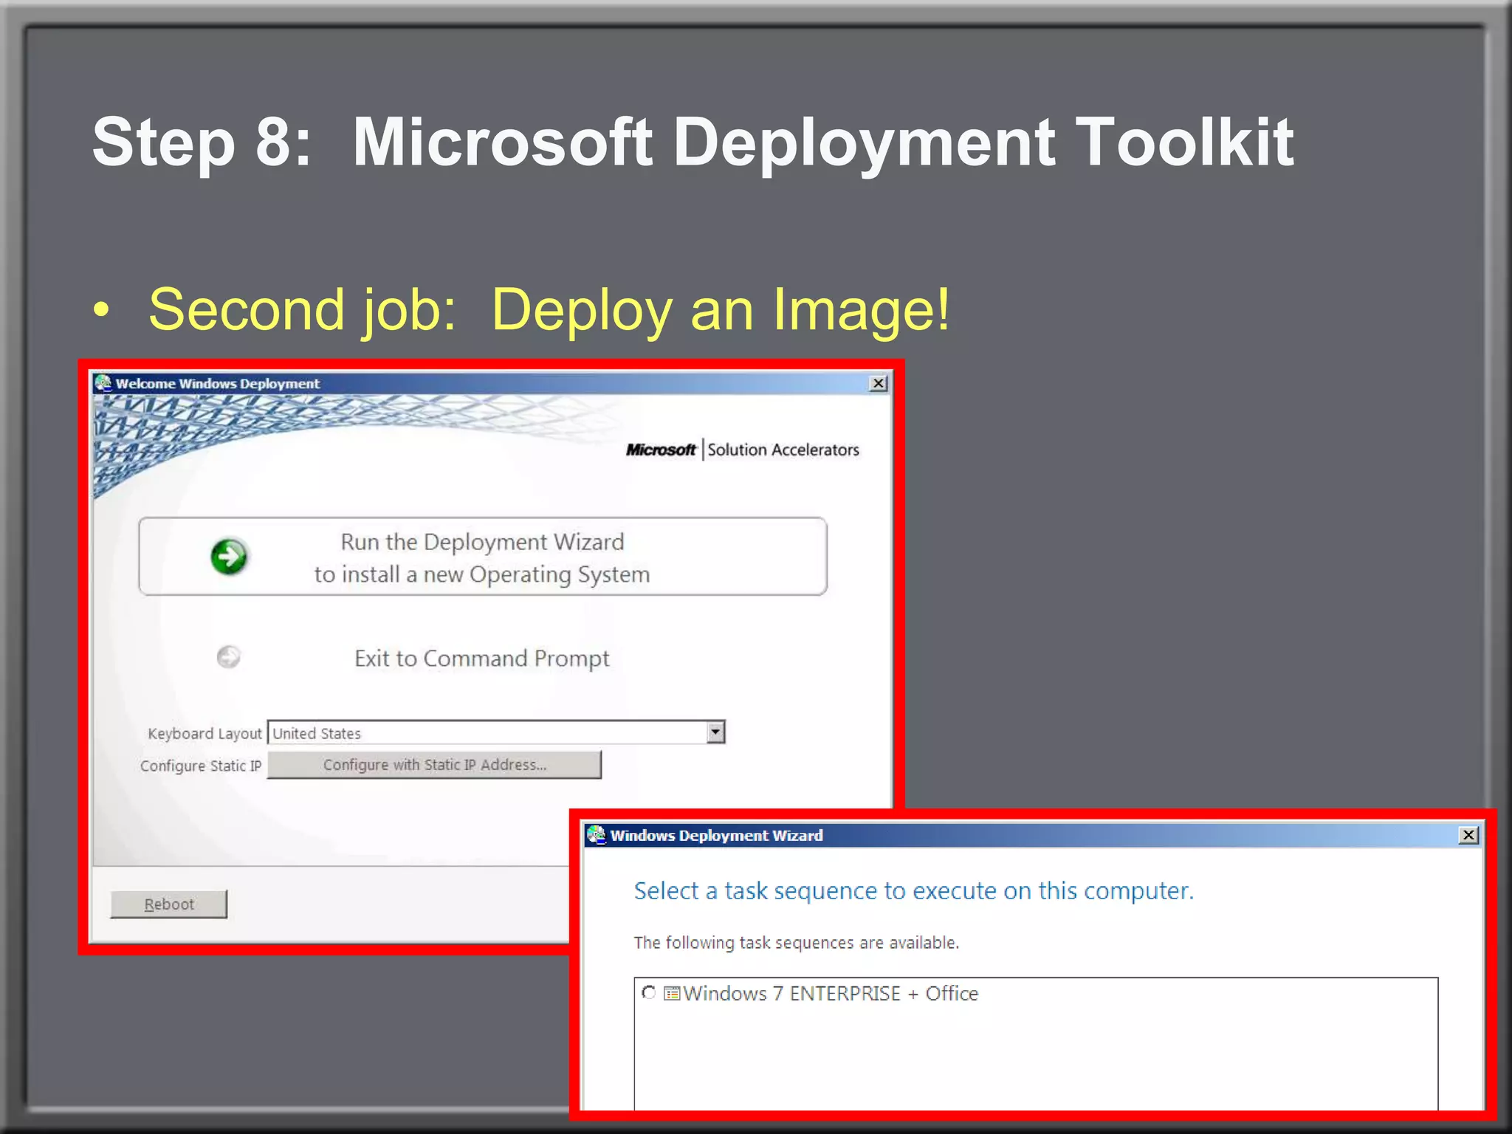Image resolution: width=1512 pixels, height=1134 pixels.
Task: Click Windows 7 ENTERPRISE + Office task sequence text
Action: 831,994
